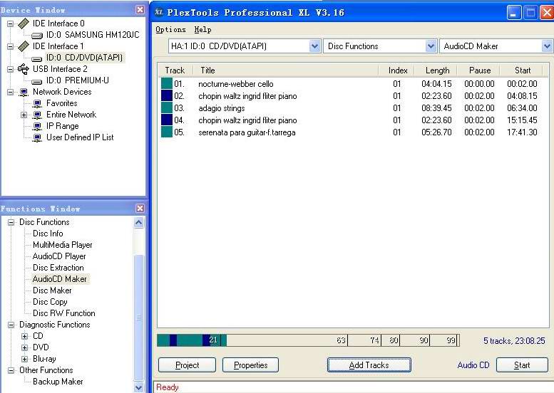554x393 pixels.
Task: Click the teal swatch for track 03
Action: [166, 108]
